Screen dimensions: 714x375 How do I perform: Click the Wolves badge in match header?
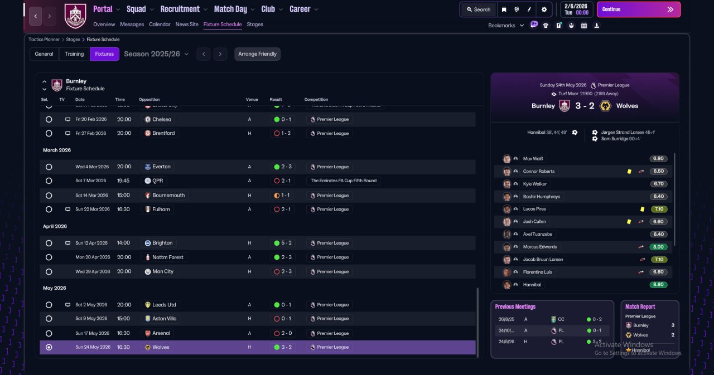[x=605, y=106]
